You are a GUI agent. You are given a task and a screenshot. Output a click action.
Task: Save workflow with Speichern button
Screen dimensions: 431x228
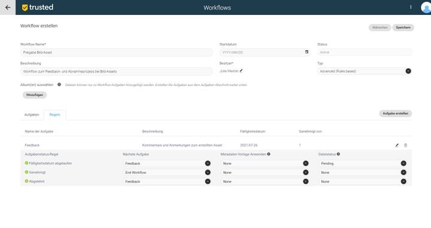click(x=403, y=28)
